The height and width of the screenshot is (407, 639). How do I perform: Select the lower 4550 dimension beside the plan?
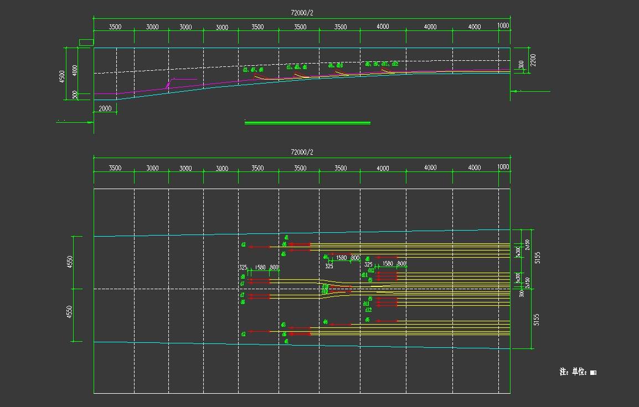click(69, 313)
